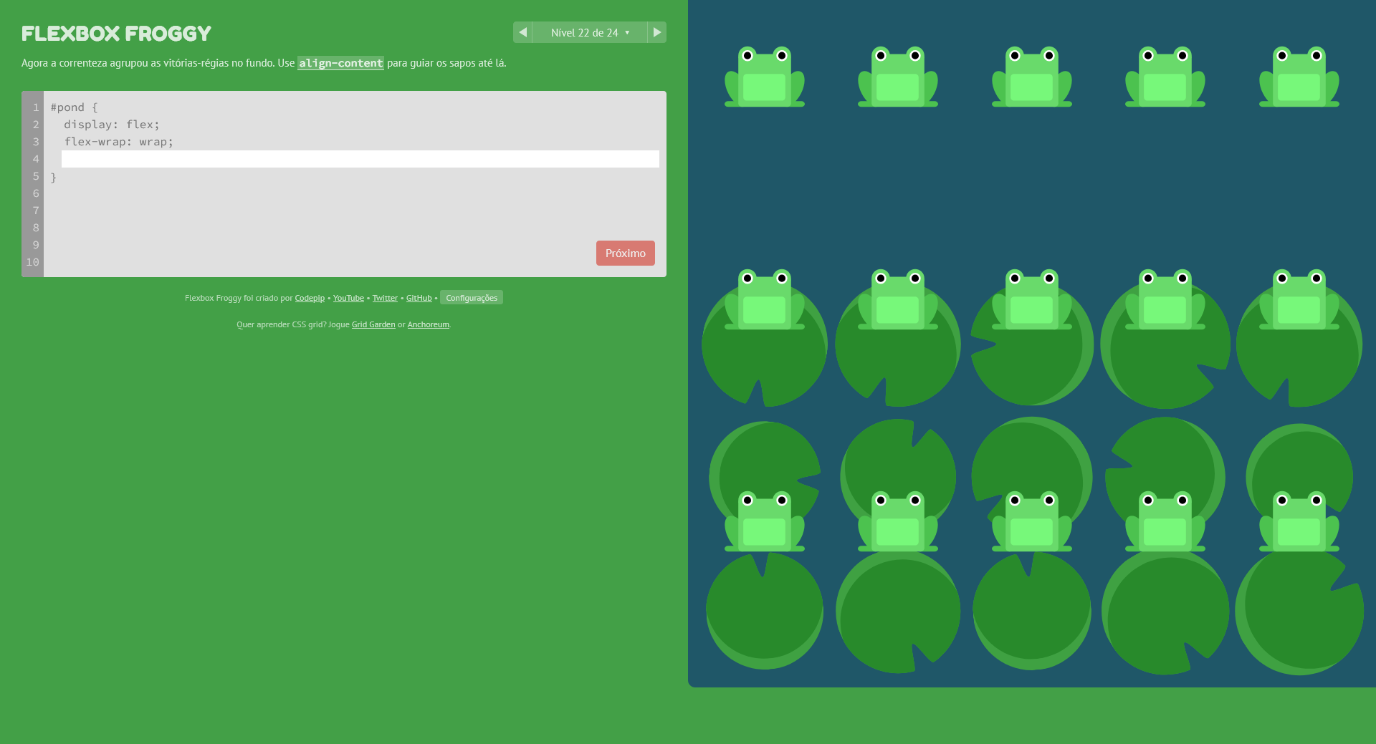Focus the empty code input line 4
Viewport: 1376px width, 744px height.
click(x=360, y=159)
